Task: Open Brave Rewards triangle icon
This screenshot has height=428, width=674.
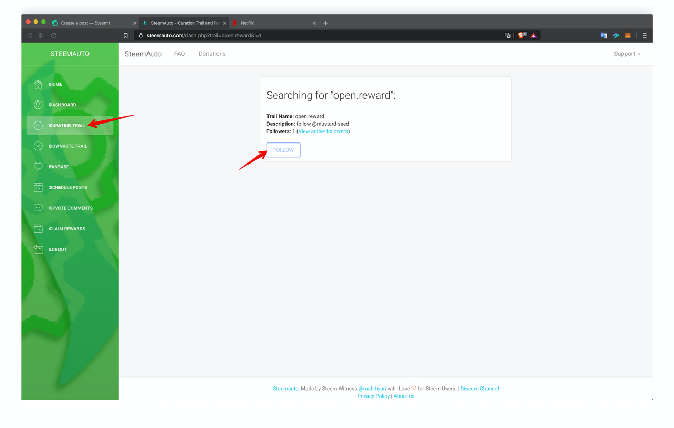Action: tap(533, 35)
